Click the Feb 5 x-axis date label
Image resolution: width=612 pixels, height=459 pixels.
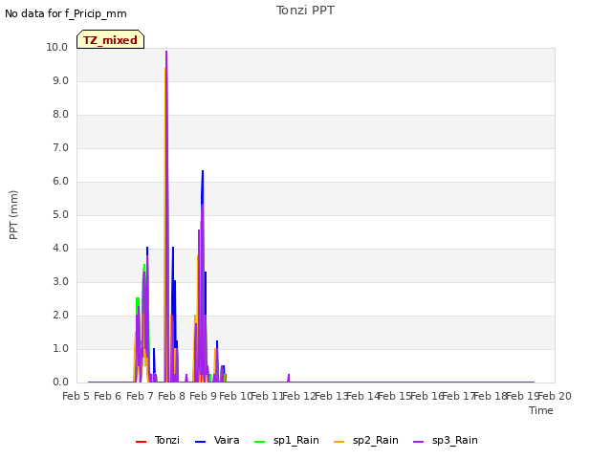tap(76, 396)
